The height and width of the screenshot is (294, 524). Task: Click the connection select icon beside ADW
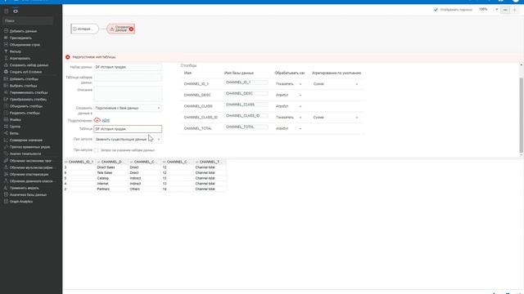(97, 120)
